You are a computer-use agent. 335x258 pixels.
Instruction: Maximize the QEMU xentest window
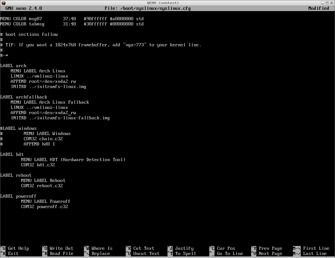327,3
